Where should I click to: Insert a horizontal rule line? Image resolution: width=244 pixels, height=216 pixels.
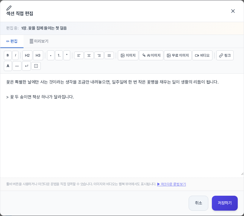[x=17, y=66]
